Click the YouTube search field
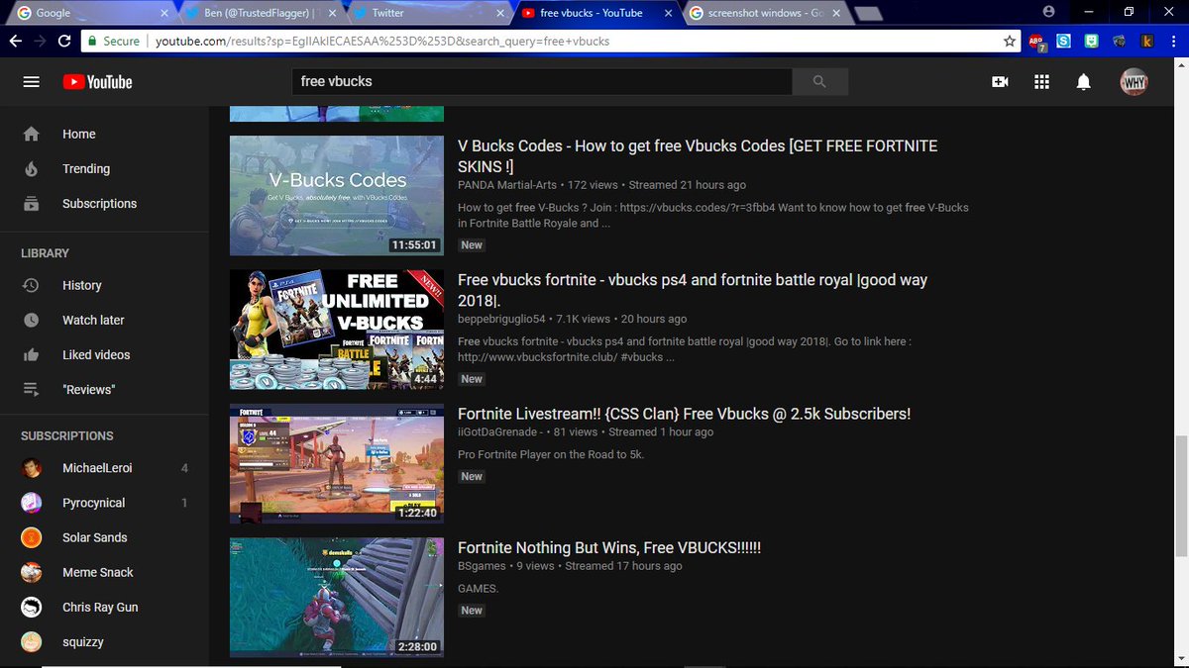The height and width of the screenshot is (668, 1189). pos(541,81)
